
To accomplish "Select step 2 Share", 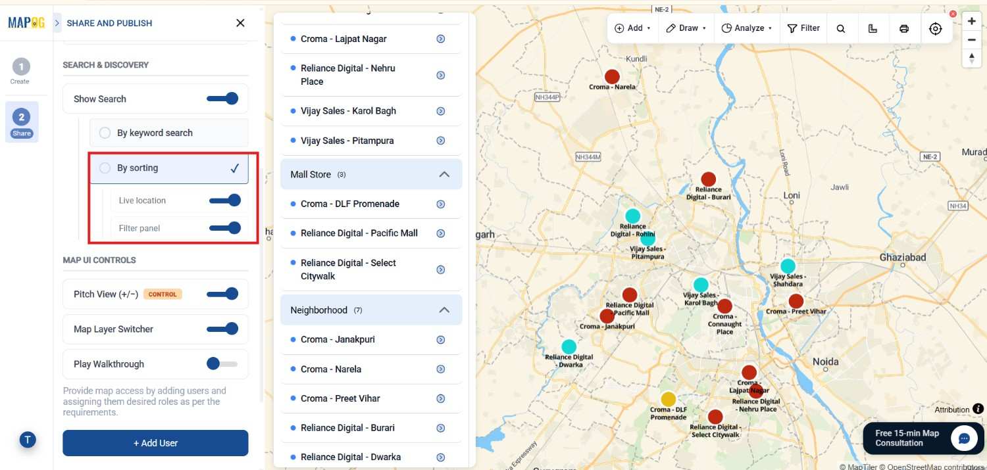I will tap(22, 122).
